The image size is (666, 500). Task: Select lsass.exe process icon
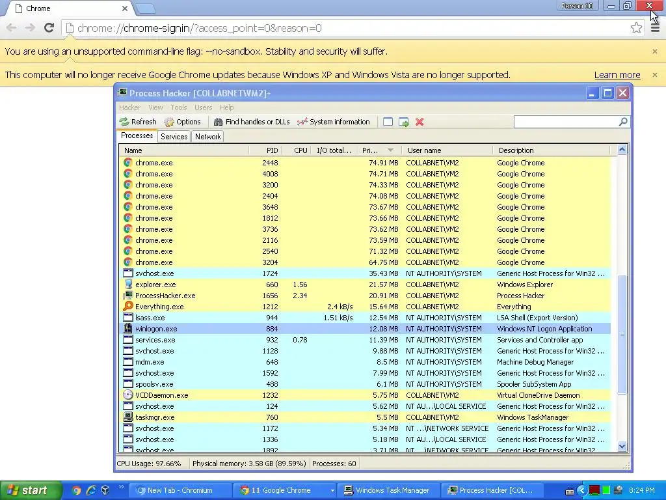128,318
